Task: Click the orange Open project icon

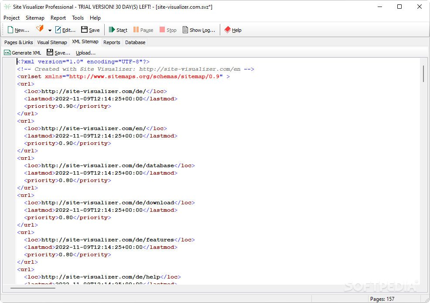Action: [40, 28]
